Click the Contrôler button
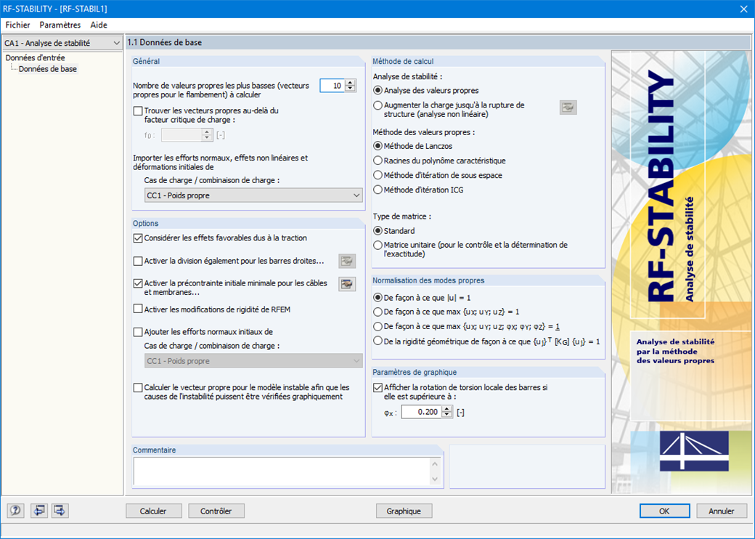 click(x=216, y=511)
